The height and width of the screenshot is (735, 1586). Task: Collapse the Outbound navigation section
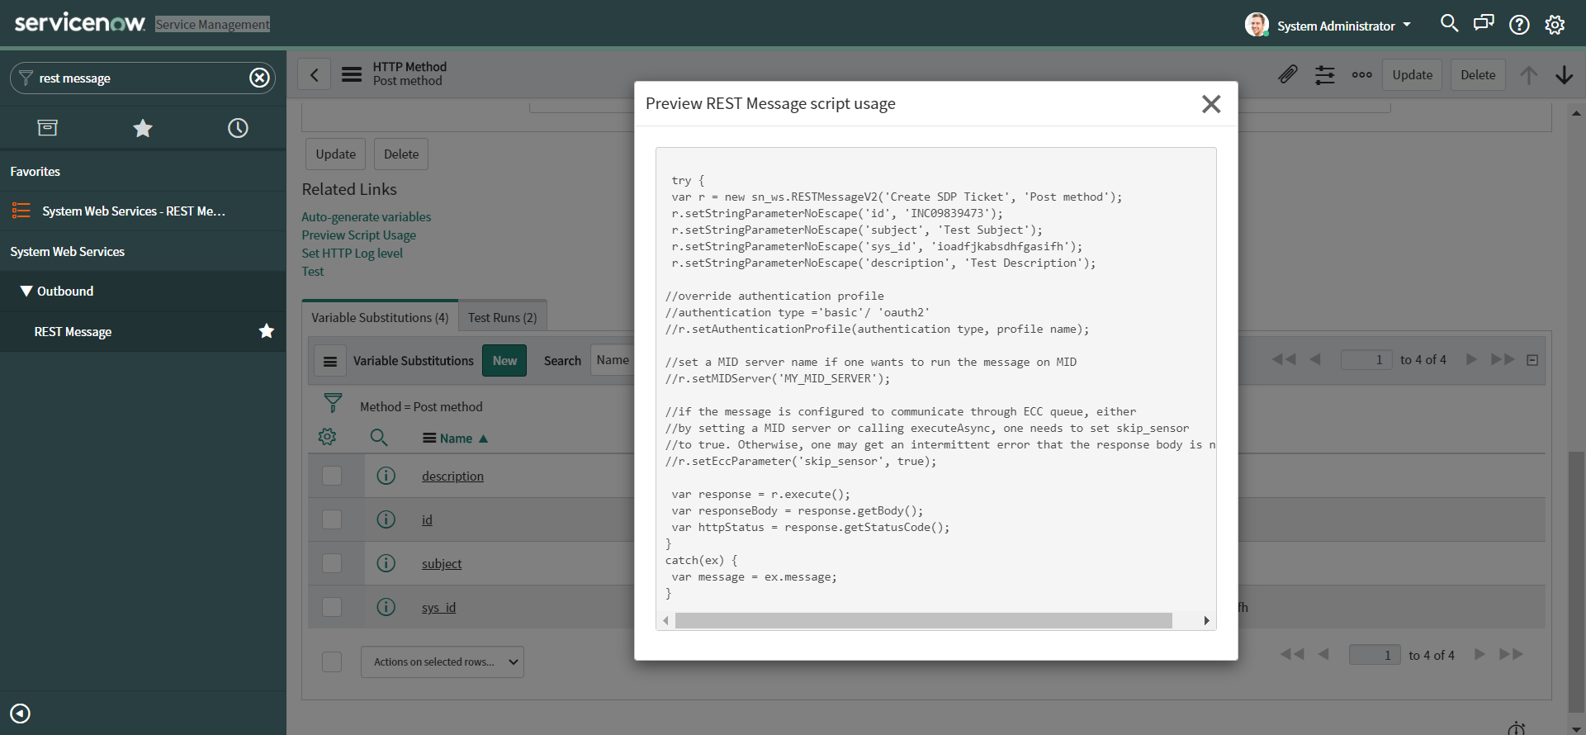click(27, 292)
